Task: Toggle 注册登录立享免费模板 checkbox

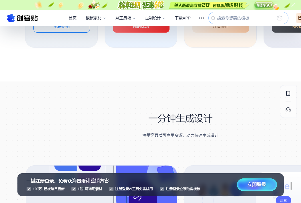Action: [x=162, y=189]
